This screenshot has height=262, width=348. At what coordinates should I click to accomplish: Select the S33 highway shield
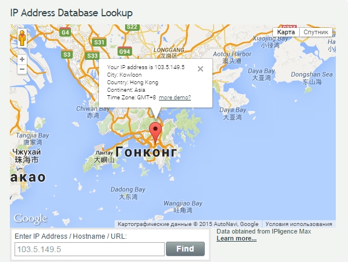(x=92, y=55)
